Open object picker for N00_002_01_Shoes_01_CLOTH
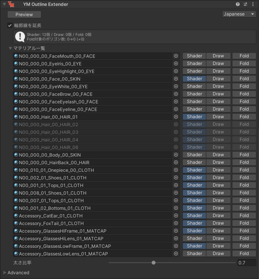Image resolution: width=259 pixels, height=279 pixels. [176, 178]
